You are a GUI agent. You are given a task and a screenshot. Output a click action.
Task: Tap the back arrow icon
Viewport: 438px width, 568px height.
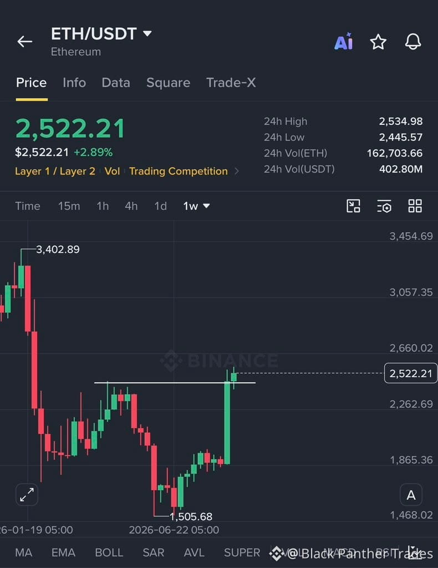click(x=24, y=41)
